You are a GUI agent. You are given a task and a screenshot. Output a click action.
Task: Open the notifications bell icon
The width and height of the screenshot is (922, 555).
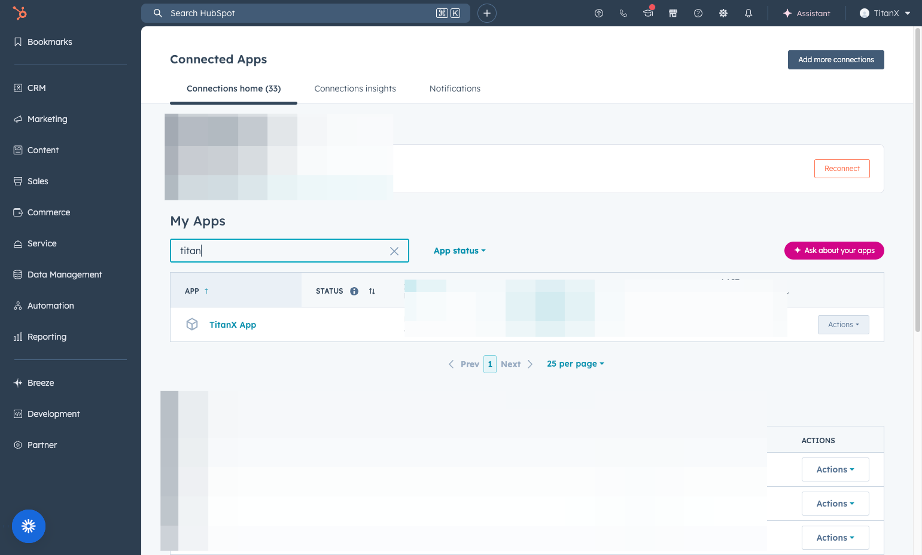[x=748, y=13]
